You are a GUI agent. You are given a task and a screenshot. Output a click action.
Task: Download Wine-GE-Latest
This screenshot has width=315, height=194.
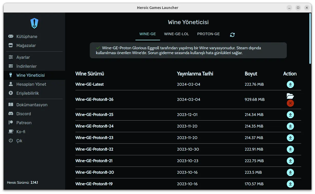point(290,84)
